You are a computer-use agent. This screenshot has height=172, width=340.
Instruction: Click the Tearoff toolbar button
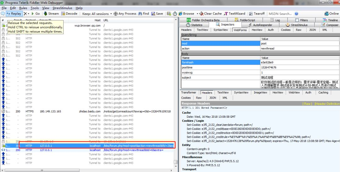pyautogui.click(x=257, y=13)
